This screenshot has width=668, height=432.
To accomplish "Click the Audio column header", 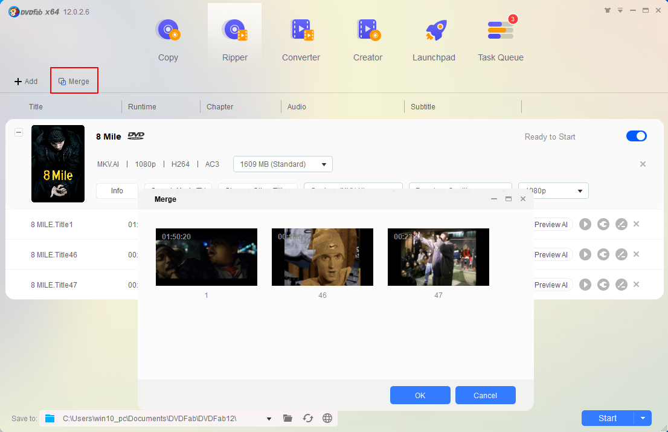I will (297, 106).
